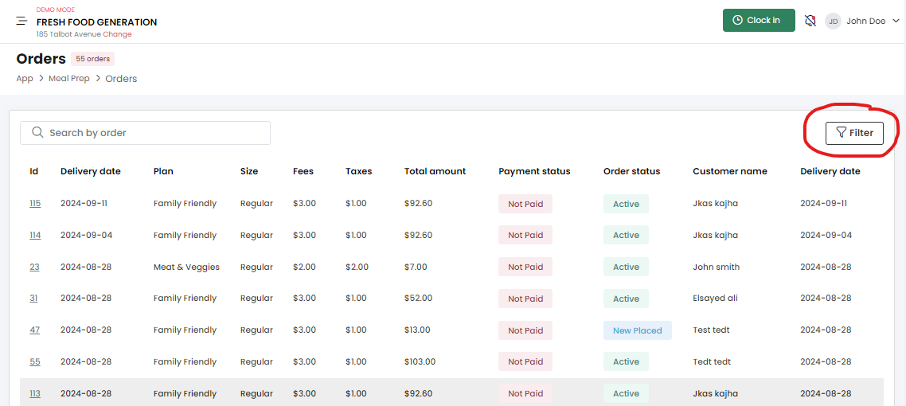Click the New Placed status badge

coord(638,330)
